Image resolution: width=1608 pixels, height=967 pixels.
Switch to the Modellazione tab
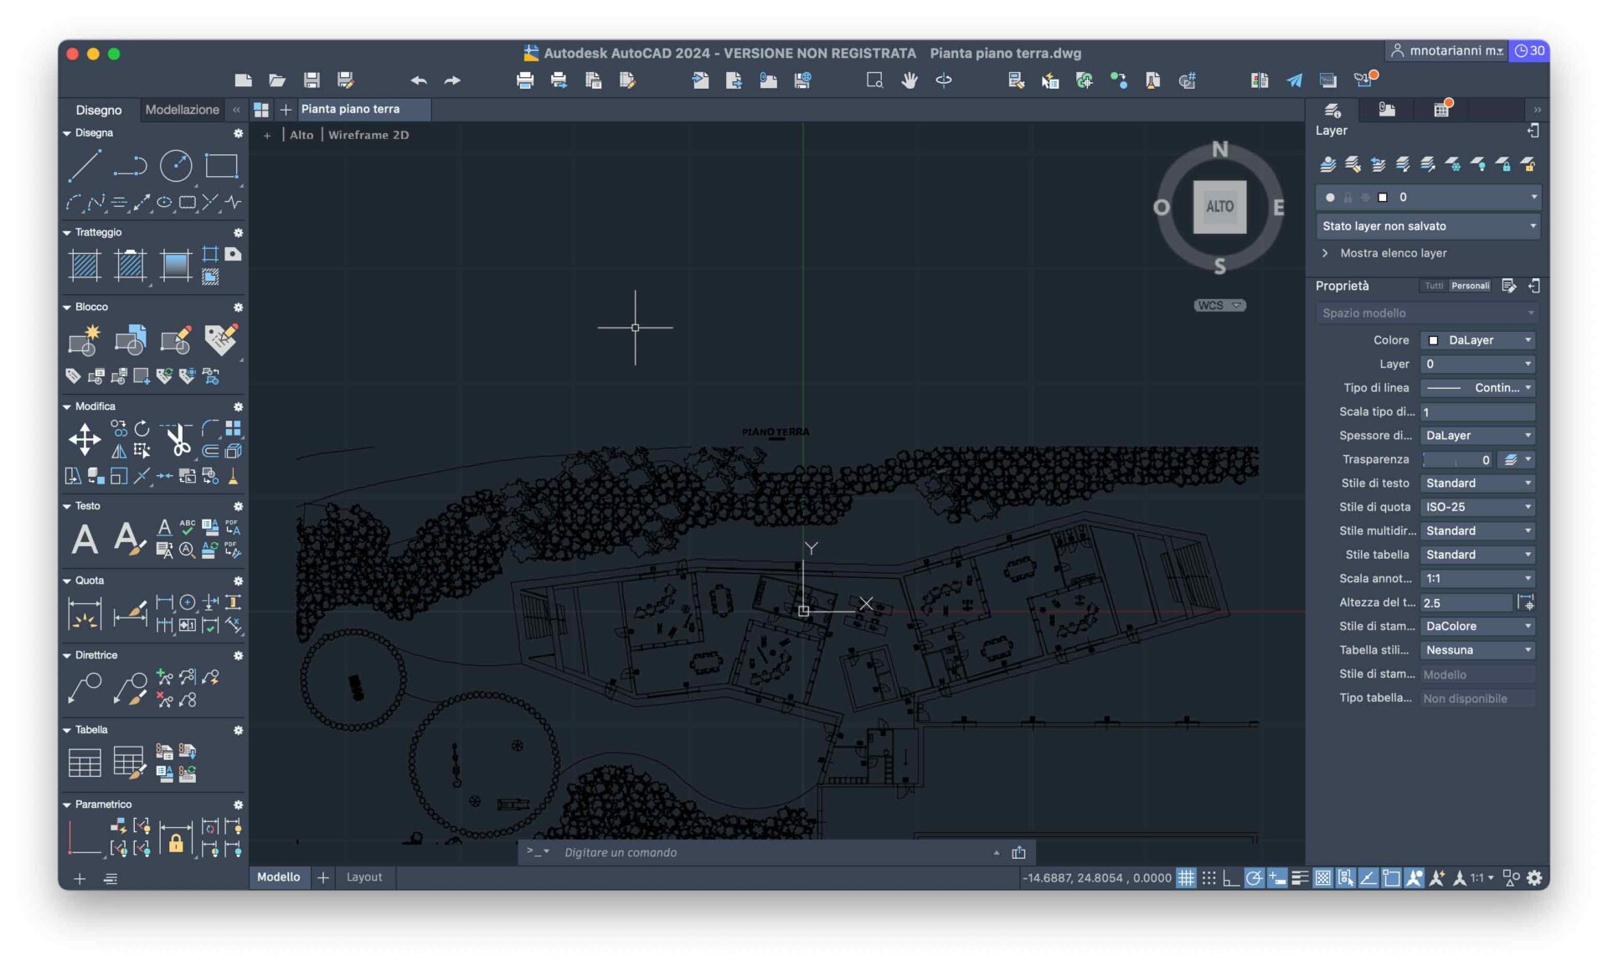tap(181, 109)
